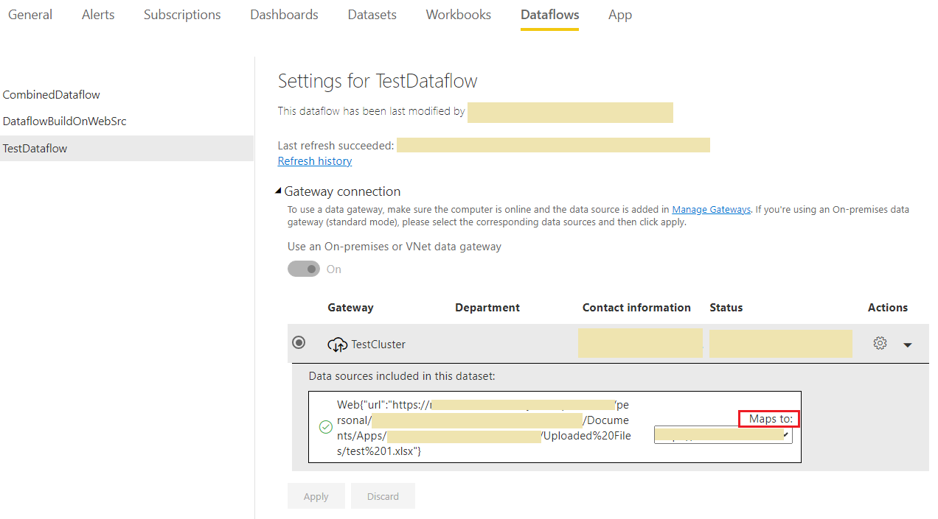Select DataflowBuildOnWebSrc in the sidebar
The image size is (938, 519).
pyautogui.click(x=127, y=121)
